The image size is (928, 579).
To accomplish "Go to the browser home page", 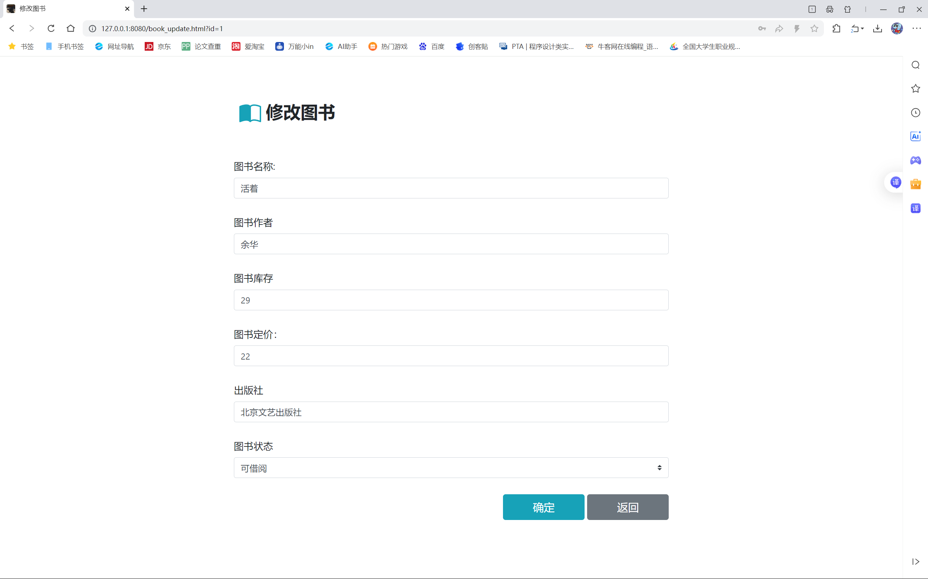I will 71,29.
